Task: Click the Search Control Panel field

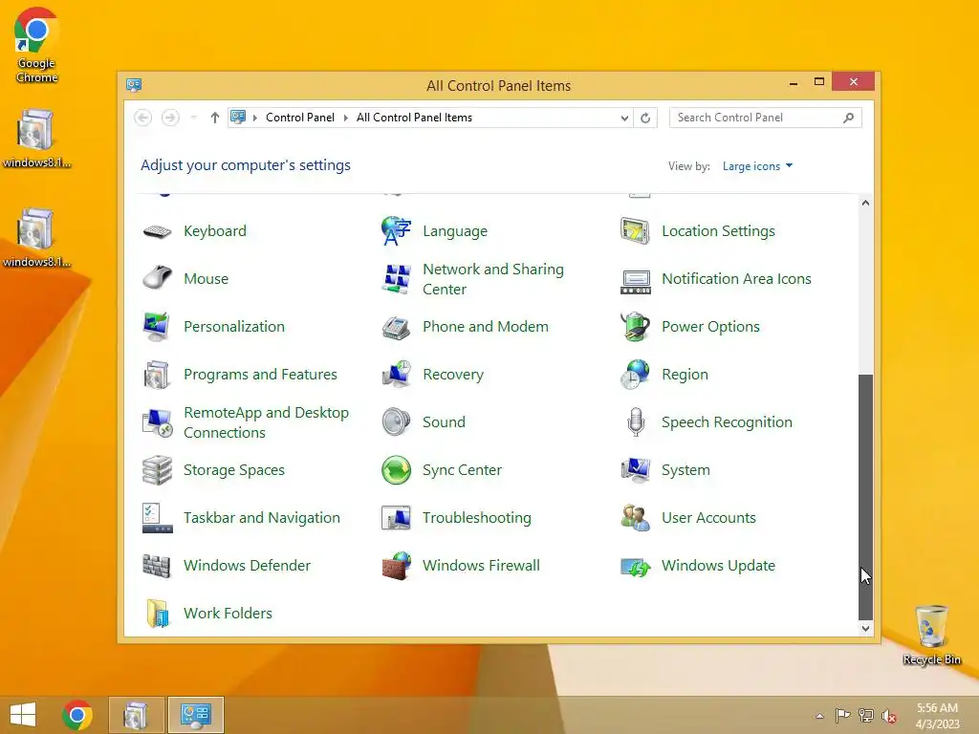Action: pos(765,118)
